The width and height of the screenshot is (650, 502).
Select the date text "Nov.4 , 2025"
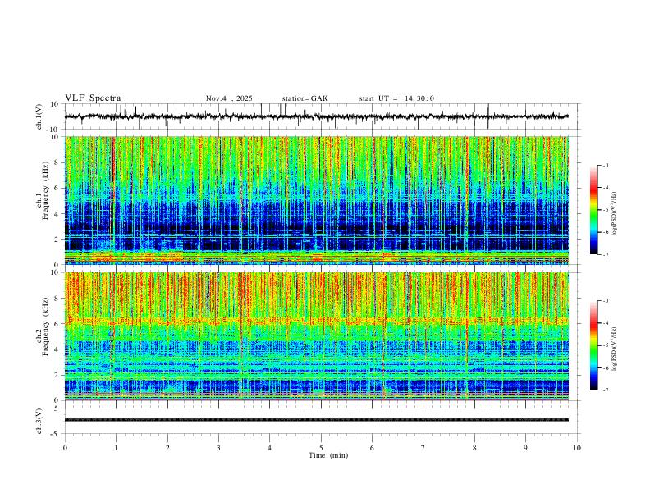[229, 98]
